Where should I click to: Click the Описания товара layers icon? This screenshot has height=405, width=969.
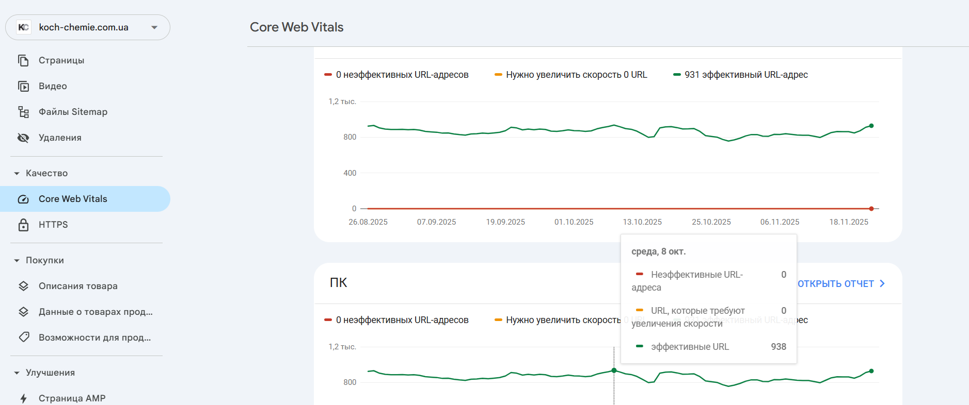(23, 286)
